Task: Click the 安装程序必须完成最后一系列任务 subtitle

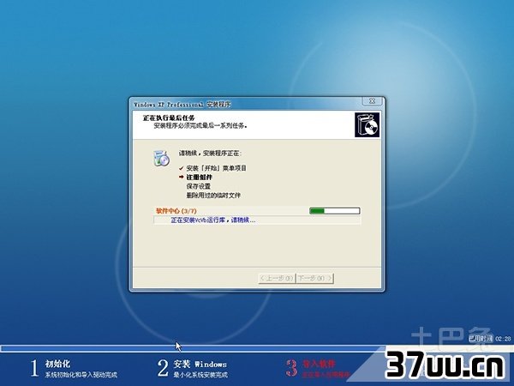Action: coord(200,126)
